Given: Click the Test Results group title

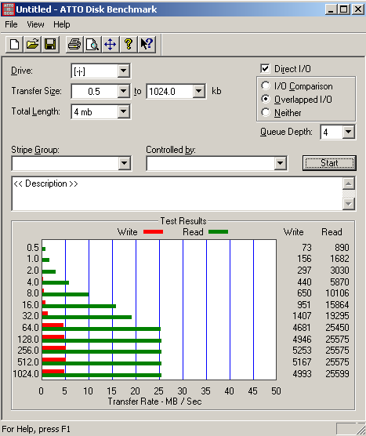Looking at the screenshot, I should tap(183, 221).
